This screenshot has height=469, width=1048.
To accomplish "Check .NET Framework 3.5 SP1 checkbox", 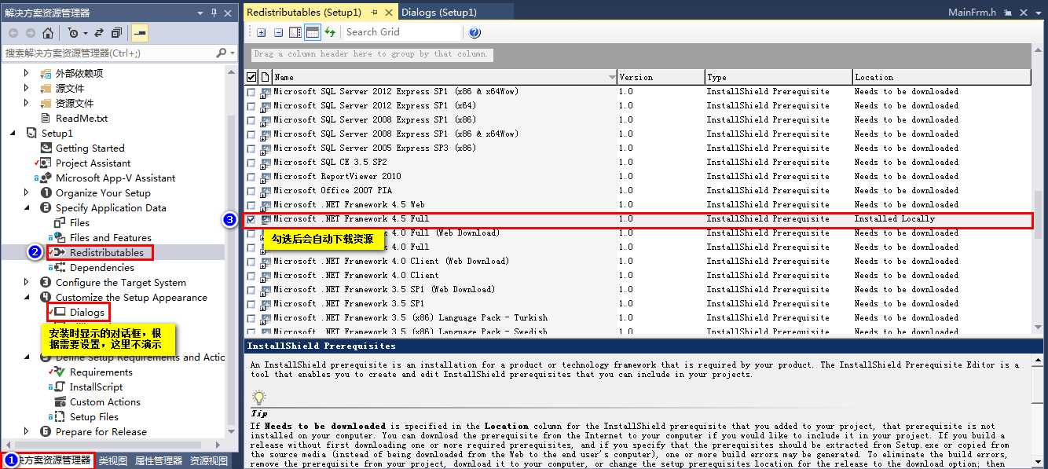I will click(251, 304).
